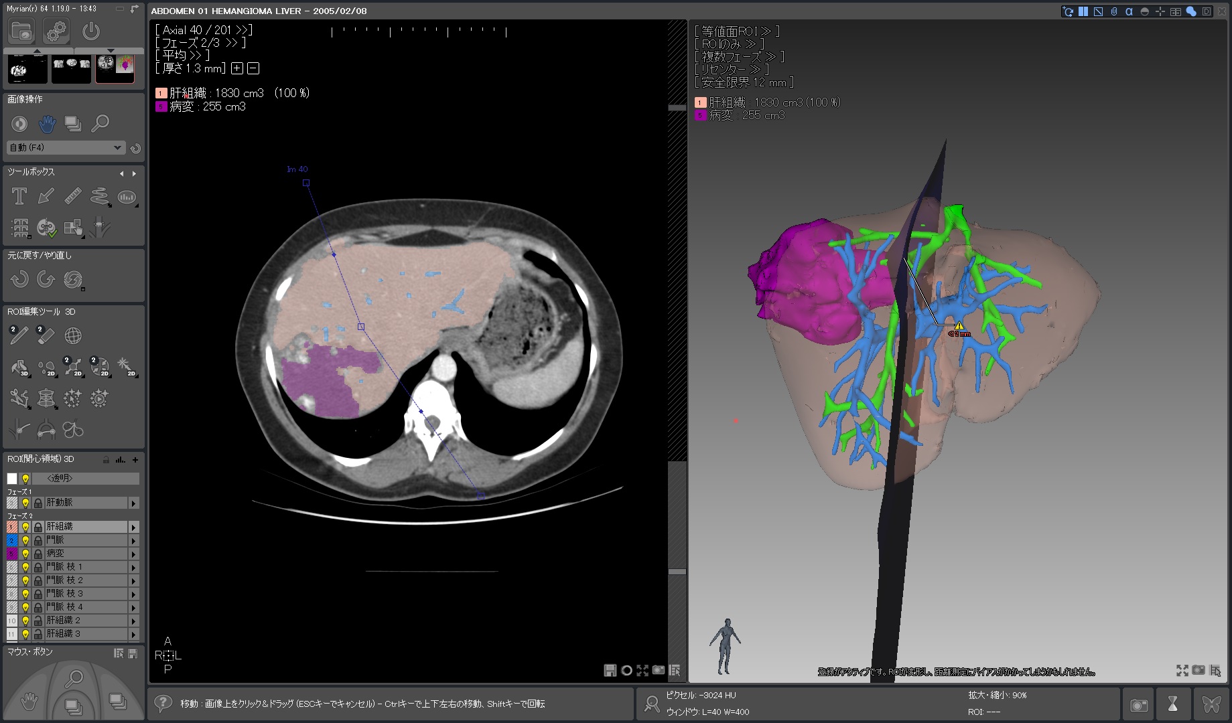Click the paperclip icon in top toolbar

coord(1113,11)
